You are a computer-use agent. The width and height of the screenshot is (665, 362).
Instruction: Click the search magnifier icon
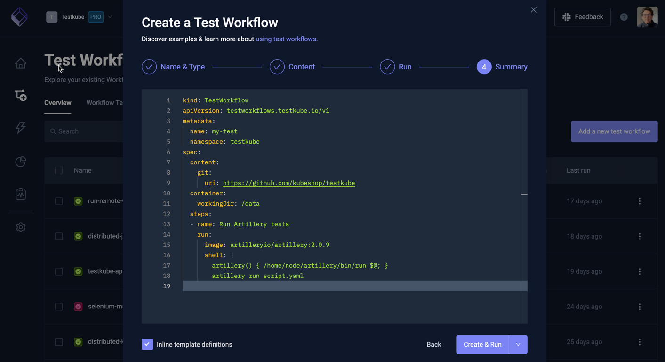pos(53,131)
